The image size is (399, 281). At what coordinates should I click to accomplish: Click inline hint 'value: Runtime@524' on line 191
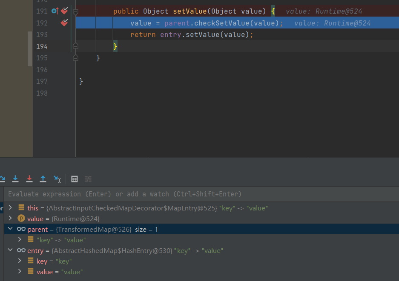click(x=324, y=11)
